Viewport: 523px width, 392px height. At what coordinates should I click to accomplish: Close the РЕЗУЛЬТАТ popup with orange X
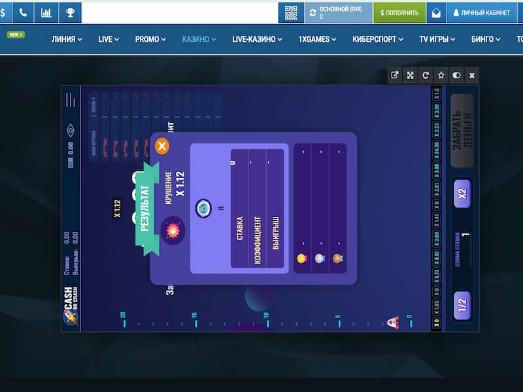(x=162, y=146)
